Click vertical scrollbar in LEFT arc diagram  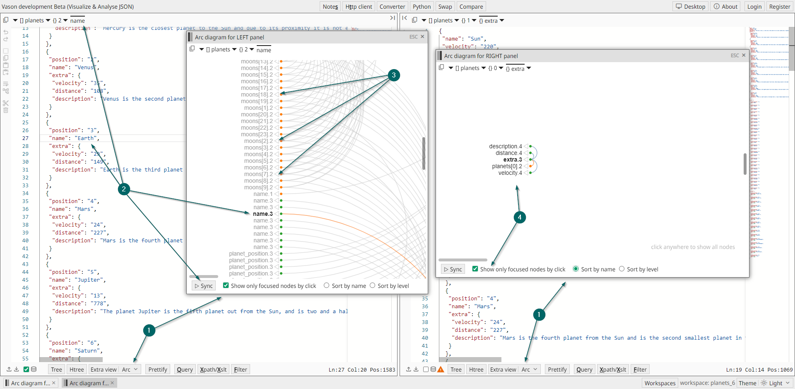pos(424,153)
